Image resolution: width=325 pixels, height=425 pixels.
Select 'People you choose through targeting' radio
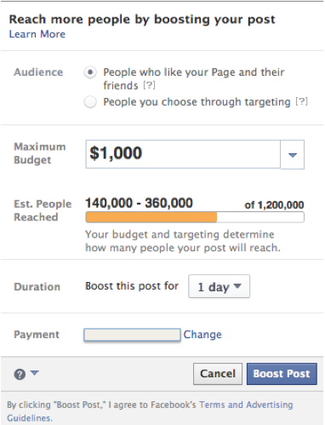point(90,102)
